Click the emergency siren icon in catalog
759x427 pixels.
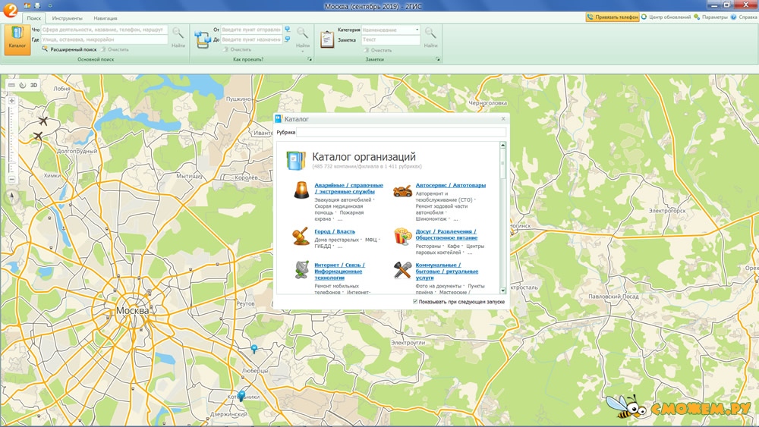301,190
